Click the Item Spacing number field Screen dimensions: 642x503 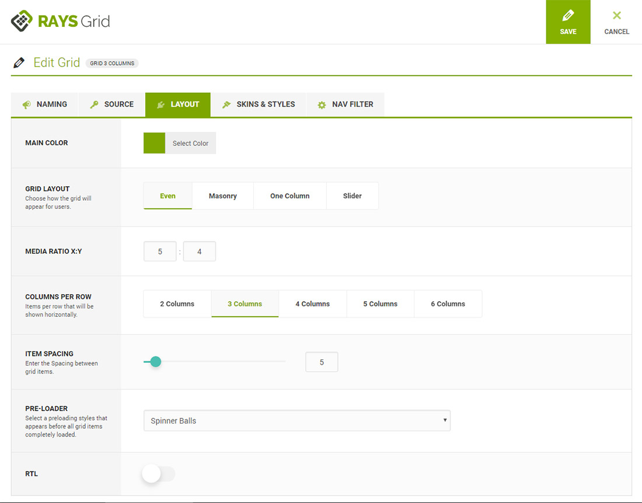322,362
